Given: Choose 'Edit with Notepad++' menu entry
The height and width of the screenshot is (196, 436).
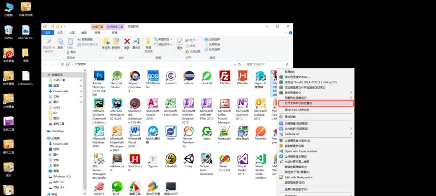Looking at the screenshot, I should coord(316,177).
